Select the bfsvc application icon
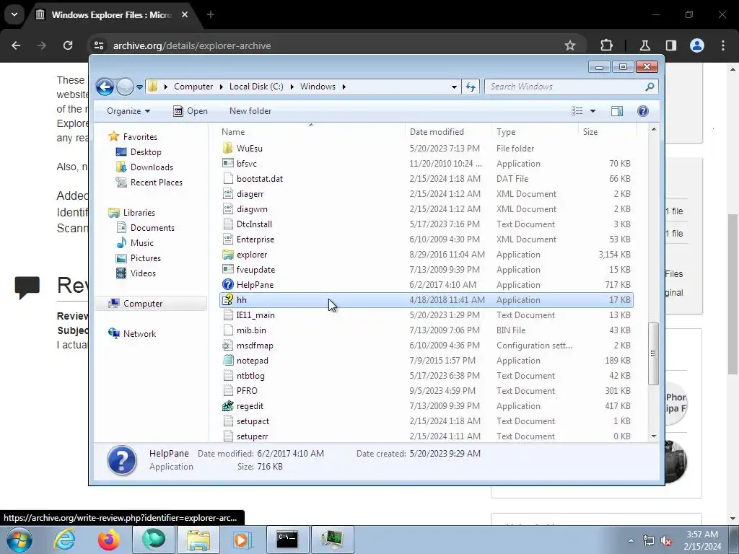The width and height of the screenshot is (739, 554). 227,164
